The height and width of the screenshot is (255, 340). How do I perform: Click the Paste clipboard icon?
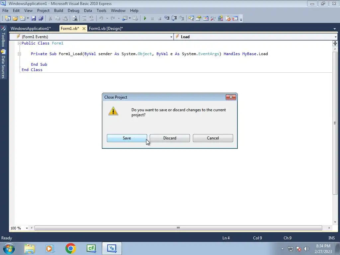click(x=65, y=19)
